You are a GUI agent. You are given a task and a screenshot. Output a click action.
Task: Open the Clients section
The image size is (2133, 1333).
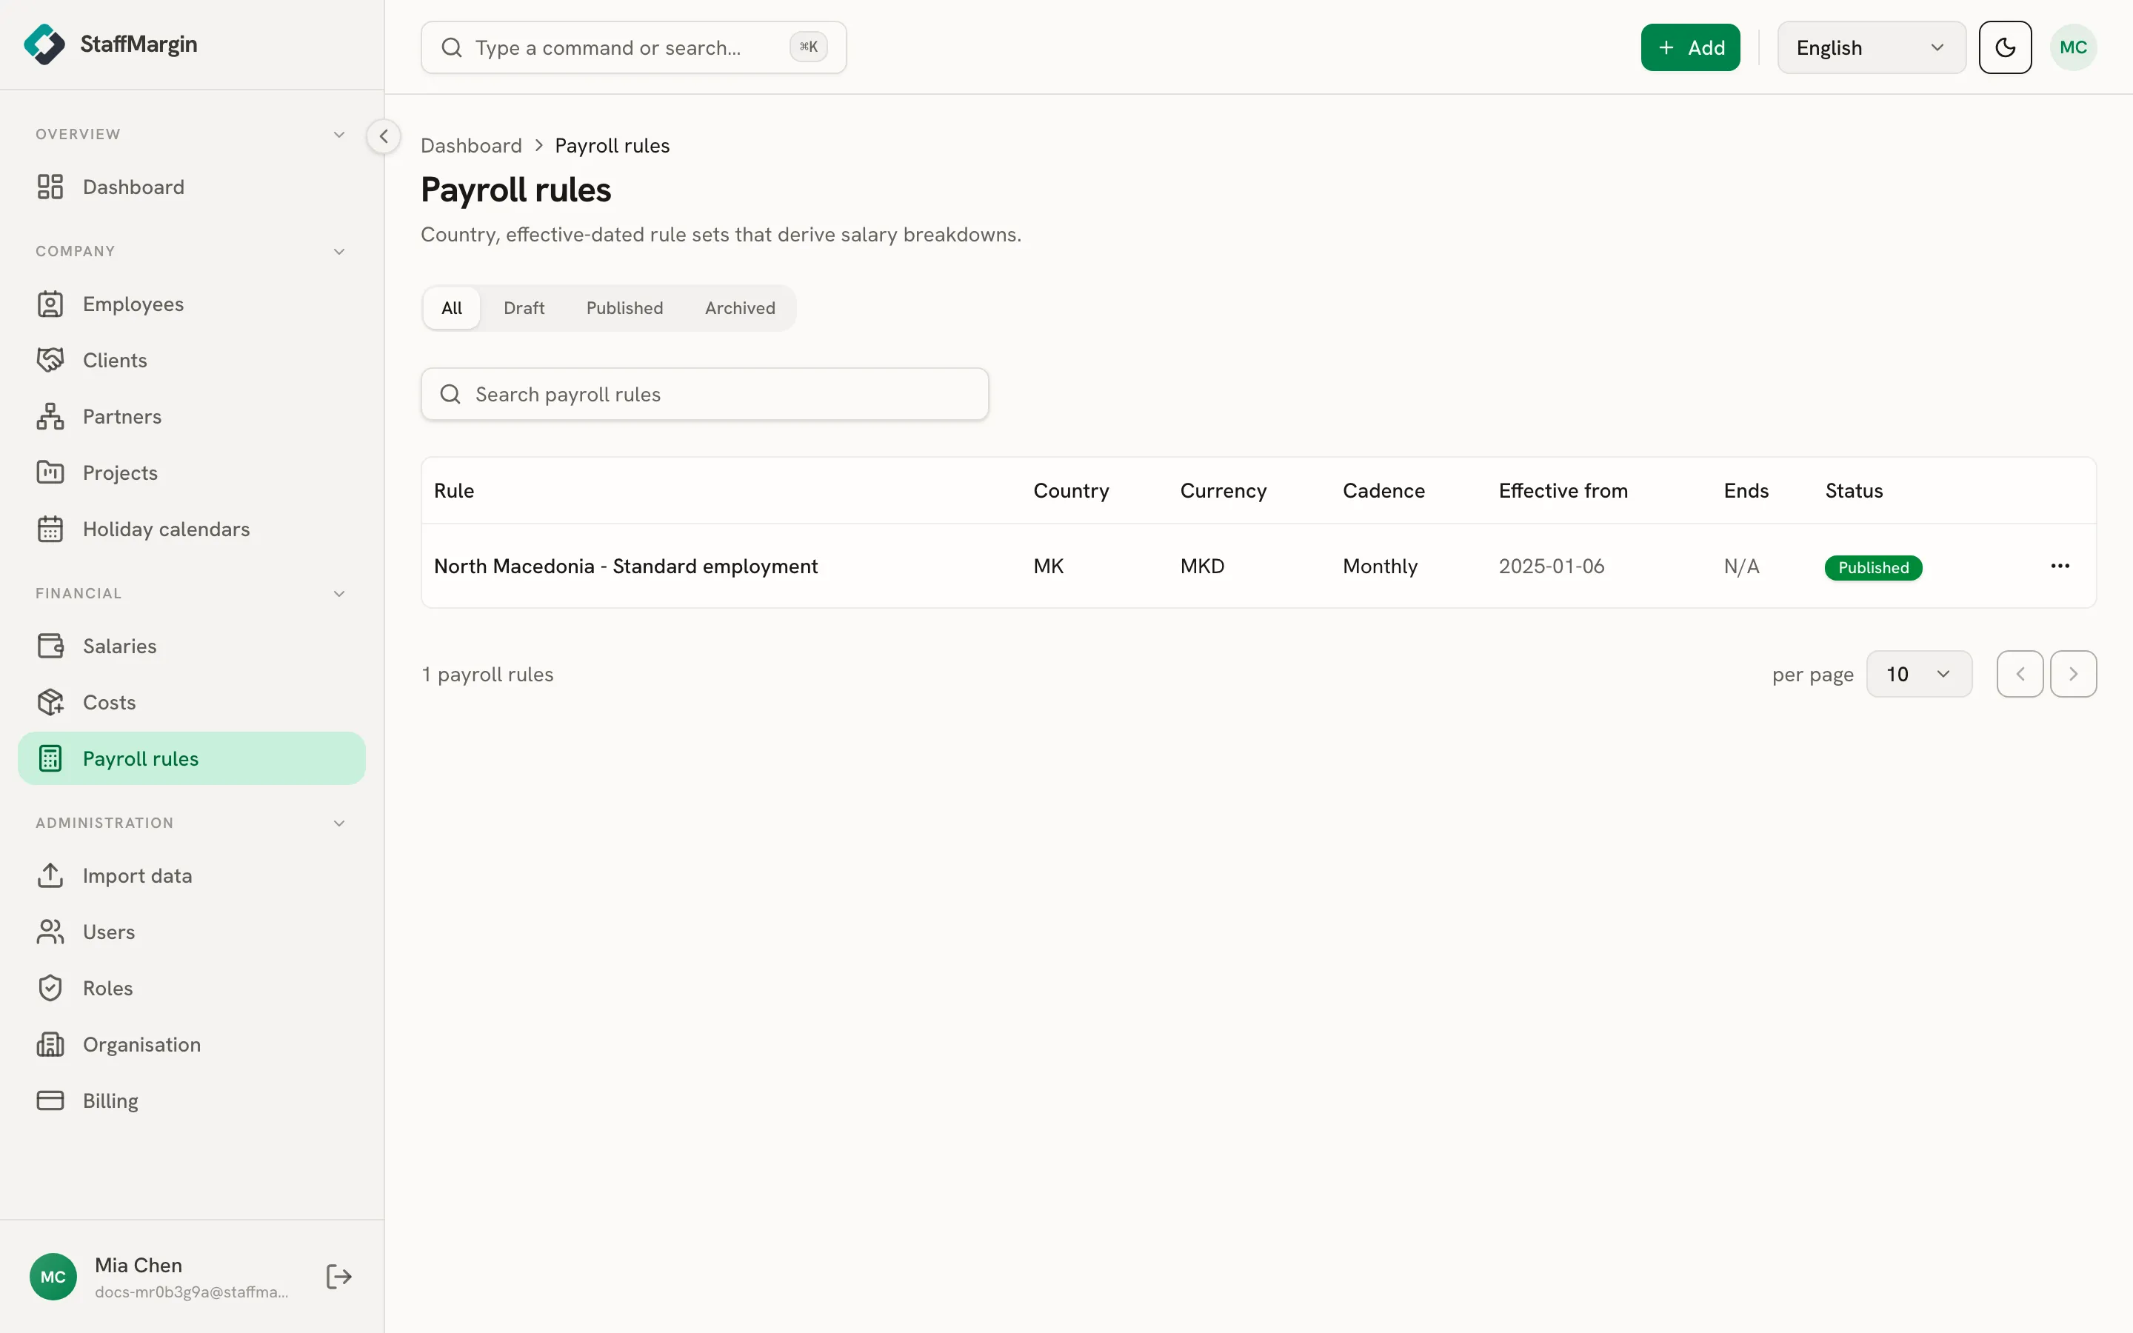point(191,361)
